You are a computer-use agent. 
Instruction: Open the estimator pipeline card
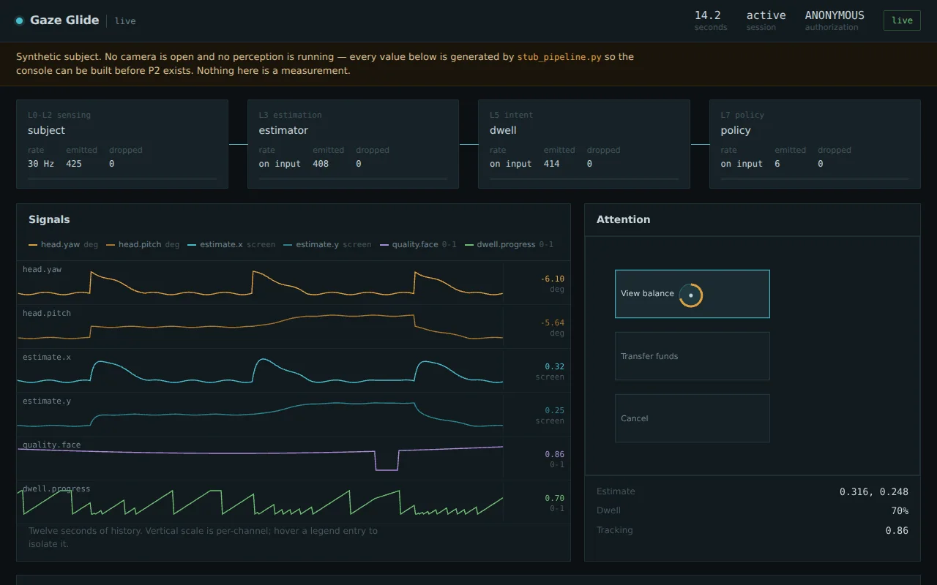tap(353, 144)
